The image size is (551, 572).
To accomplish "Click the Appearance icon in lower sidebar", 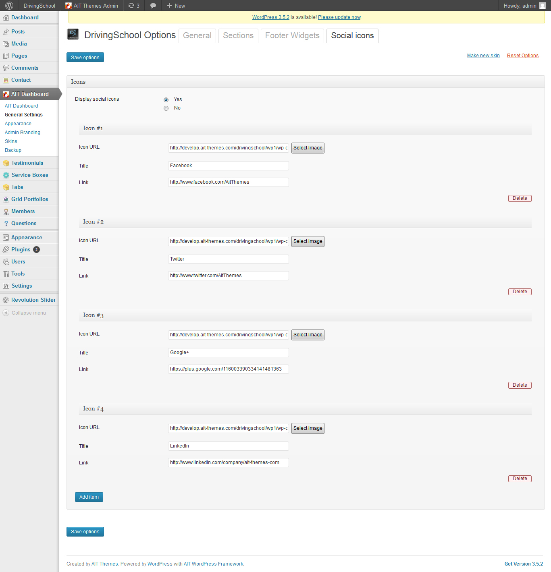I will 6,238.
